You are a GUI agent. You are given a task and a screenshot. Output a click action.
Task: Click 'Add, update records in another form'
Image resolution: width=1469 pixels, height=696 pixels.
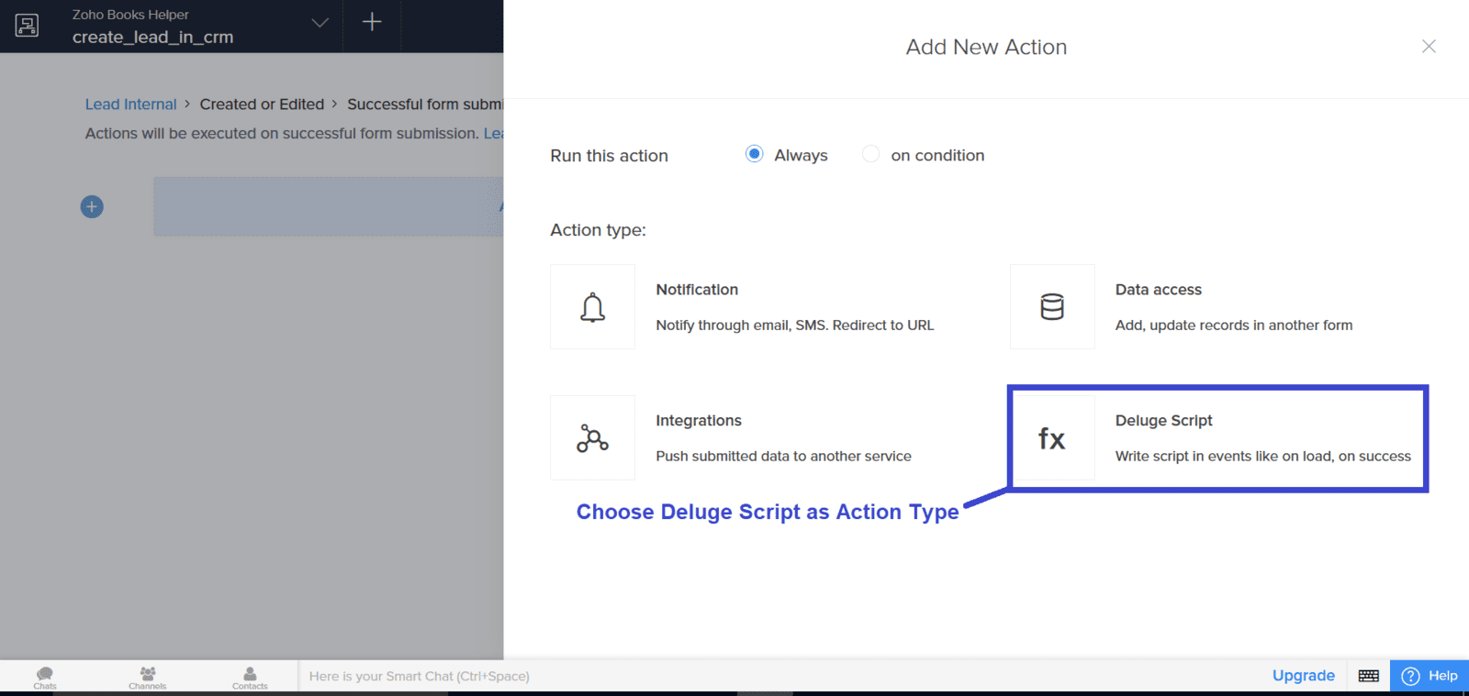pyautogui.click(x=1233, y=326)
